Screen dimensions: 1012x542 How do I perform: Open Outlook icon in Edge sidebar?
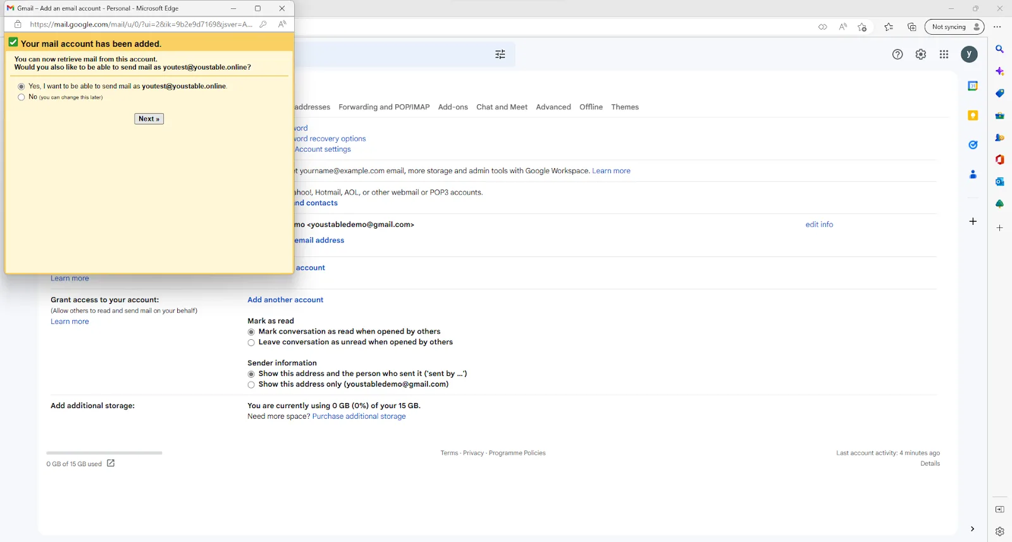click(1000, 182)
